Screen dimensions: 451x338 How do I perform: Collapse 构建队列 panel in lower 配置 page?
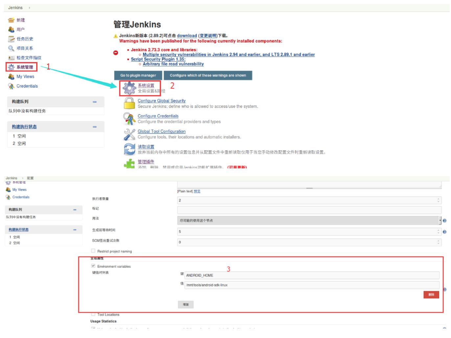pos(75,210)
